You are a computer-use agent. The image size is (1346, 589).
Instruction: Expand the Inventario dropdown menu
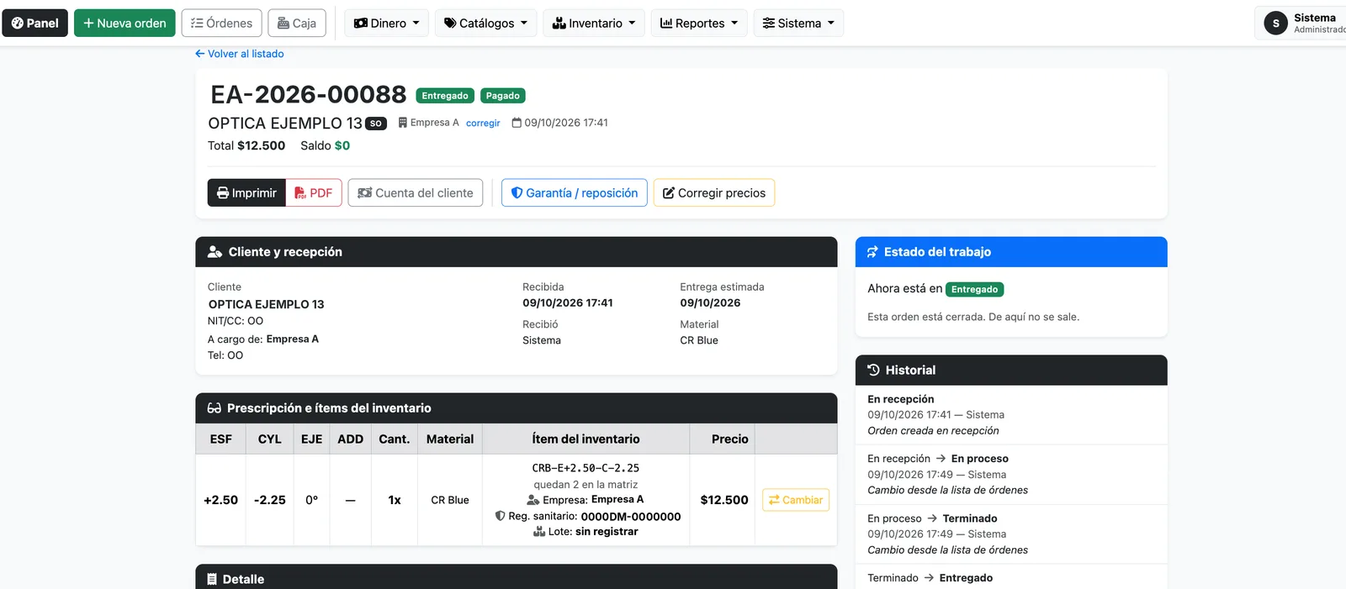point(594,23)
